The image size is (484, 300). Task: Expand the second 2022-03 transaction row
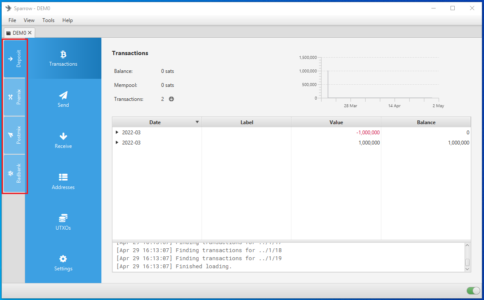pos(117,143)
